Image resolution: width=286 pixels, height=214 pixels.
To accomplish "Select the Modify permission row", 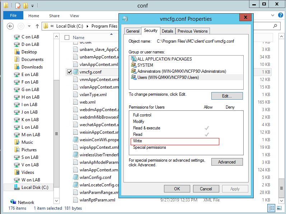I will 186,122.
